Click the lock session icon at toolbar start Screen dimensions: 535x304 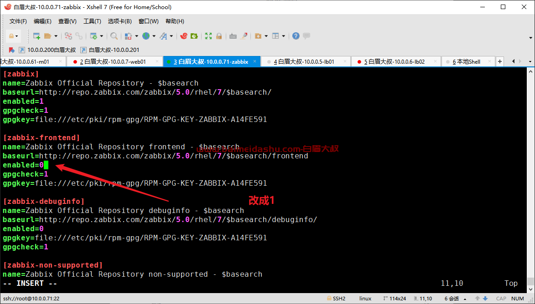point(11,36)
